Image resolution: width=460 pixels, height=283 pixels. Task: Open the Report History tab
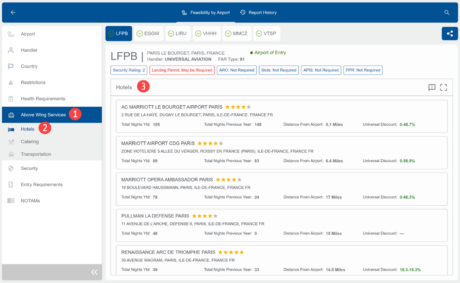point(258,13)
